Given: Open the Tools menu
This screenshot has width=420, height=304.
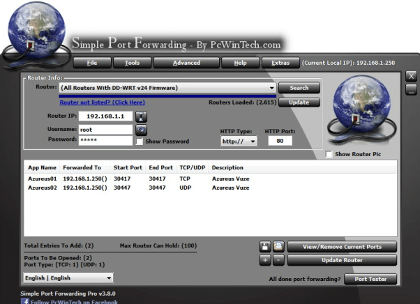Looking at the screenshot, I should click(x=132, y=63).
